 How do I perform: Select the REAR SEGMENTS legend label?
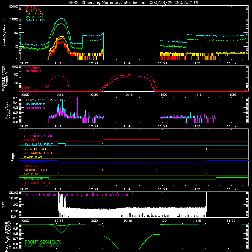(x=42, y=245)
